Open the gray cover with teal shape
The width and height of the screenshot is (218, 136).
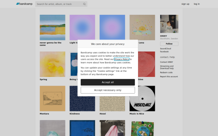click(52, 128)
